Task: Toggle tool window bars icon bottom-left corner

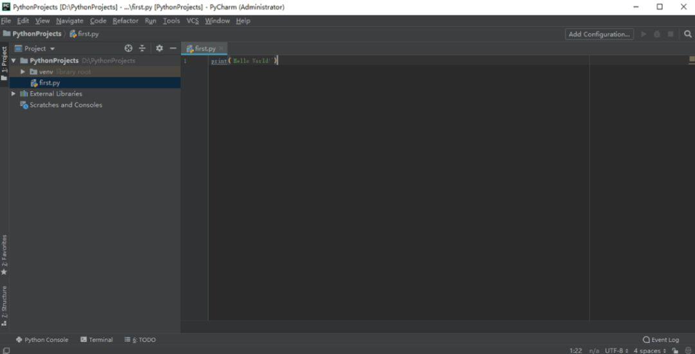Action: click(6, 350)
